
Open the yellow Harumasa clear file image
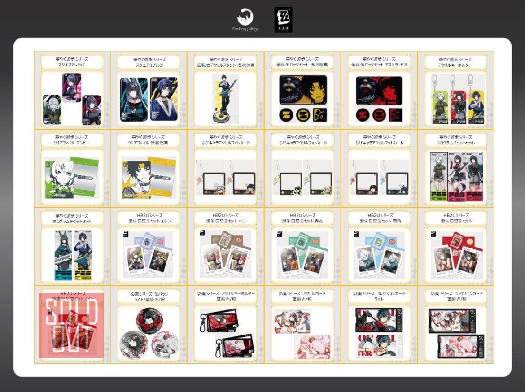149,178
